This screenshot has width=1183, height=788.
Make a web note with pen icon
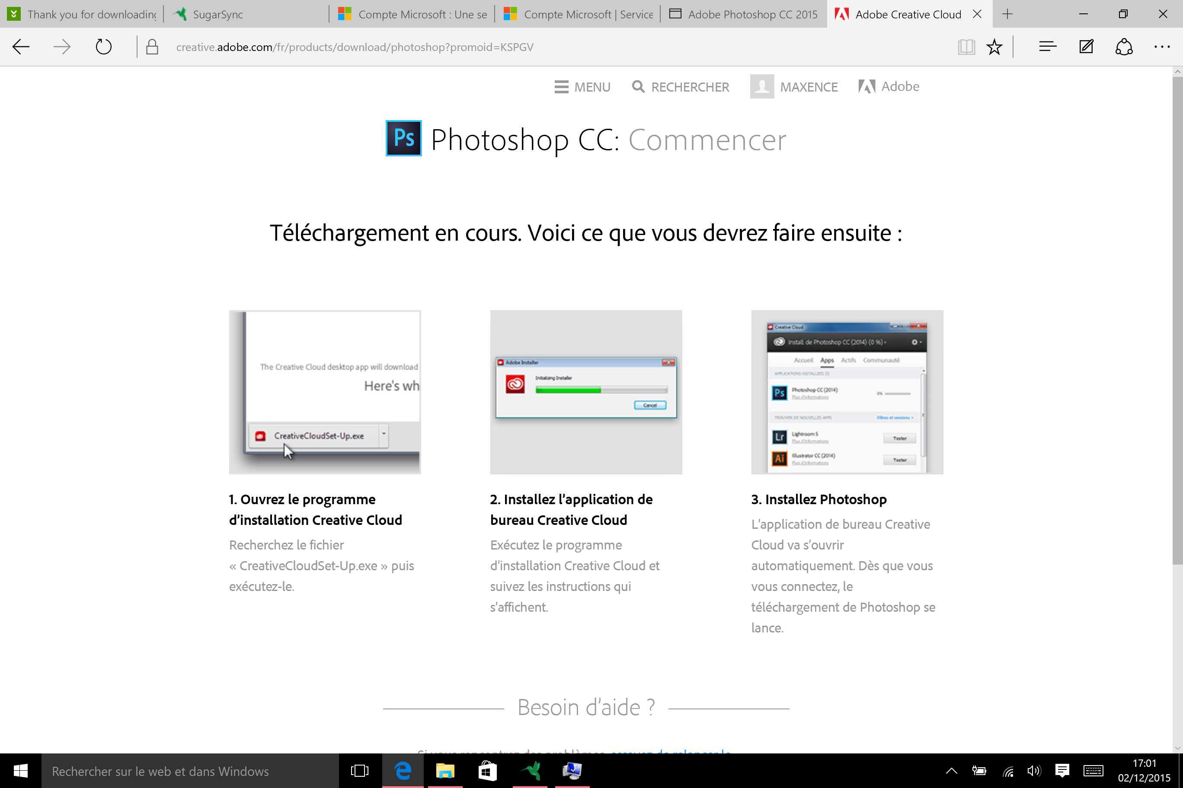(1087, 47)
